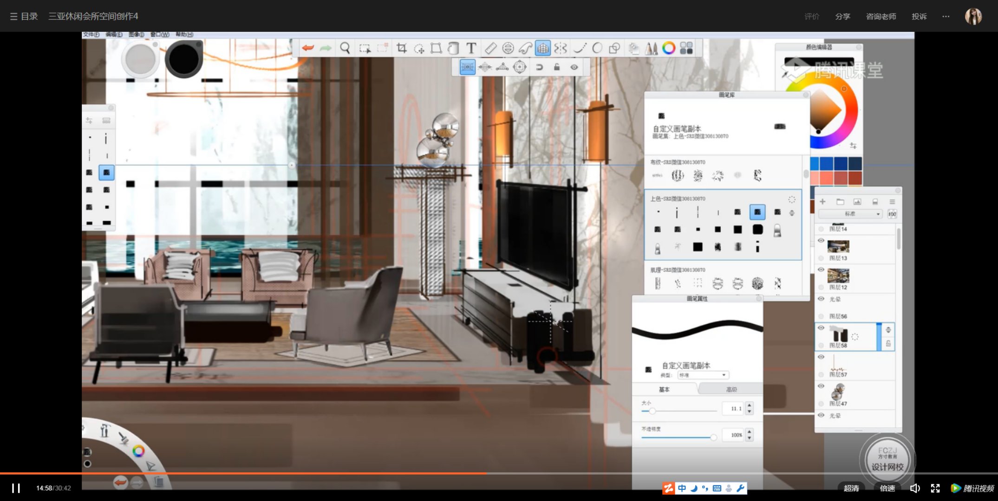Click the Undo arrow in top toolbar

click(x=307, y=48)
